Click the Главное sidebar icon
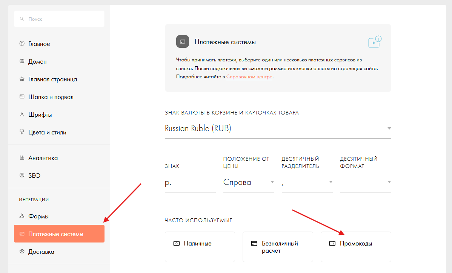 click(22, 43)
